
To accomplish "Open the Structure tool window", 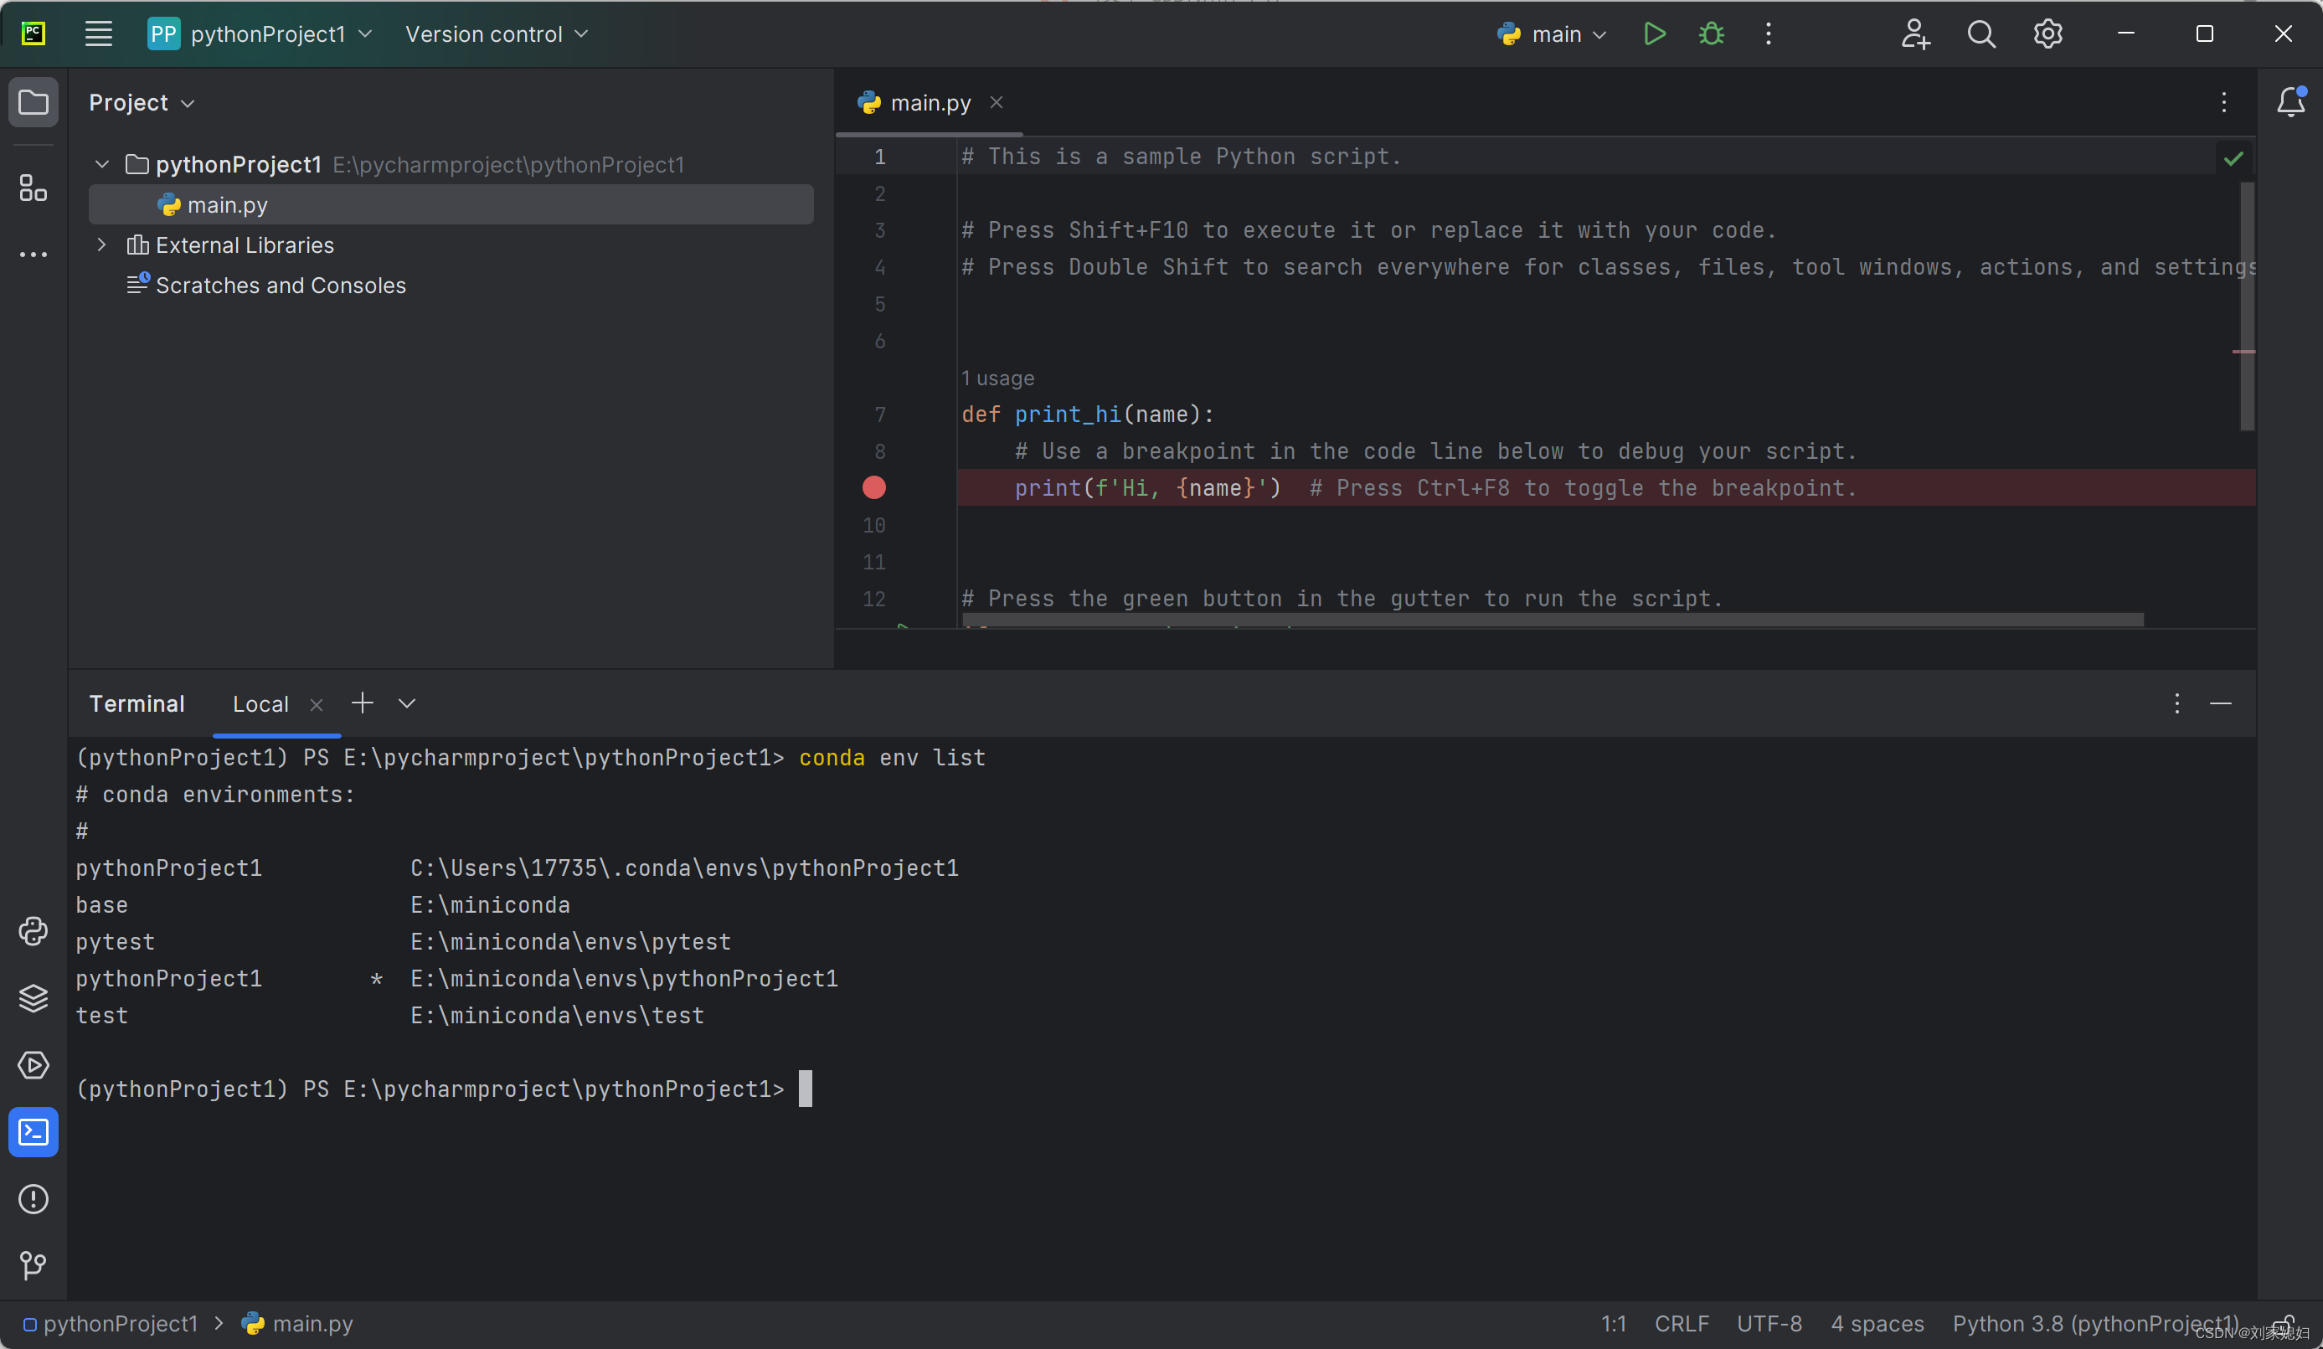I will pos(33,188).
